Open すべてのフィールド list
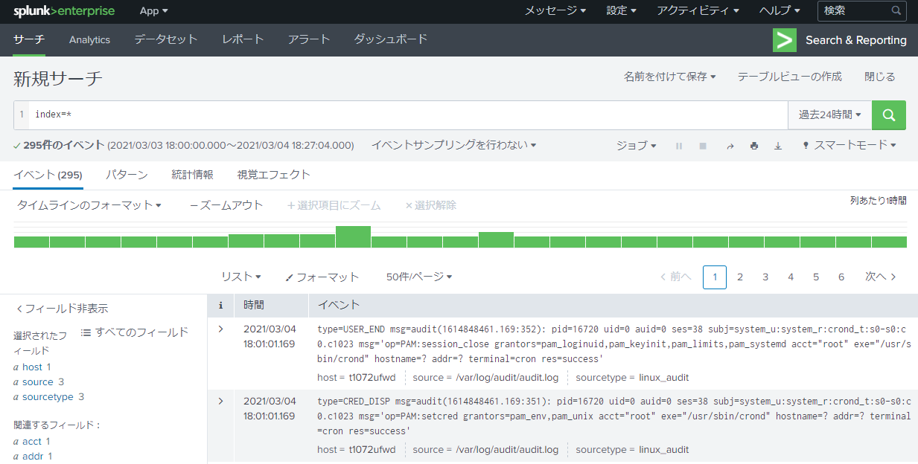 click(135, 332)
